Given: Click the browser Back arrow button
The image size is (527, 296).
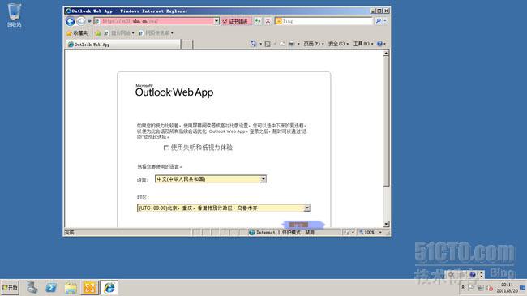Looking at the screenshot, I should (x=70, y=22).
